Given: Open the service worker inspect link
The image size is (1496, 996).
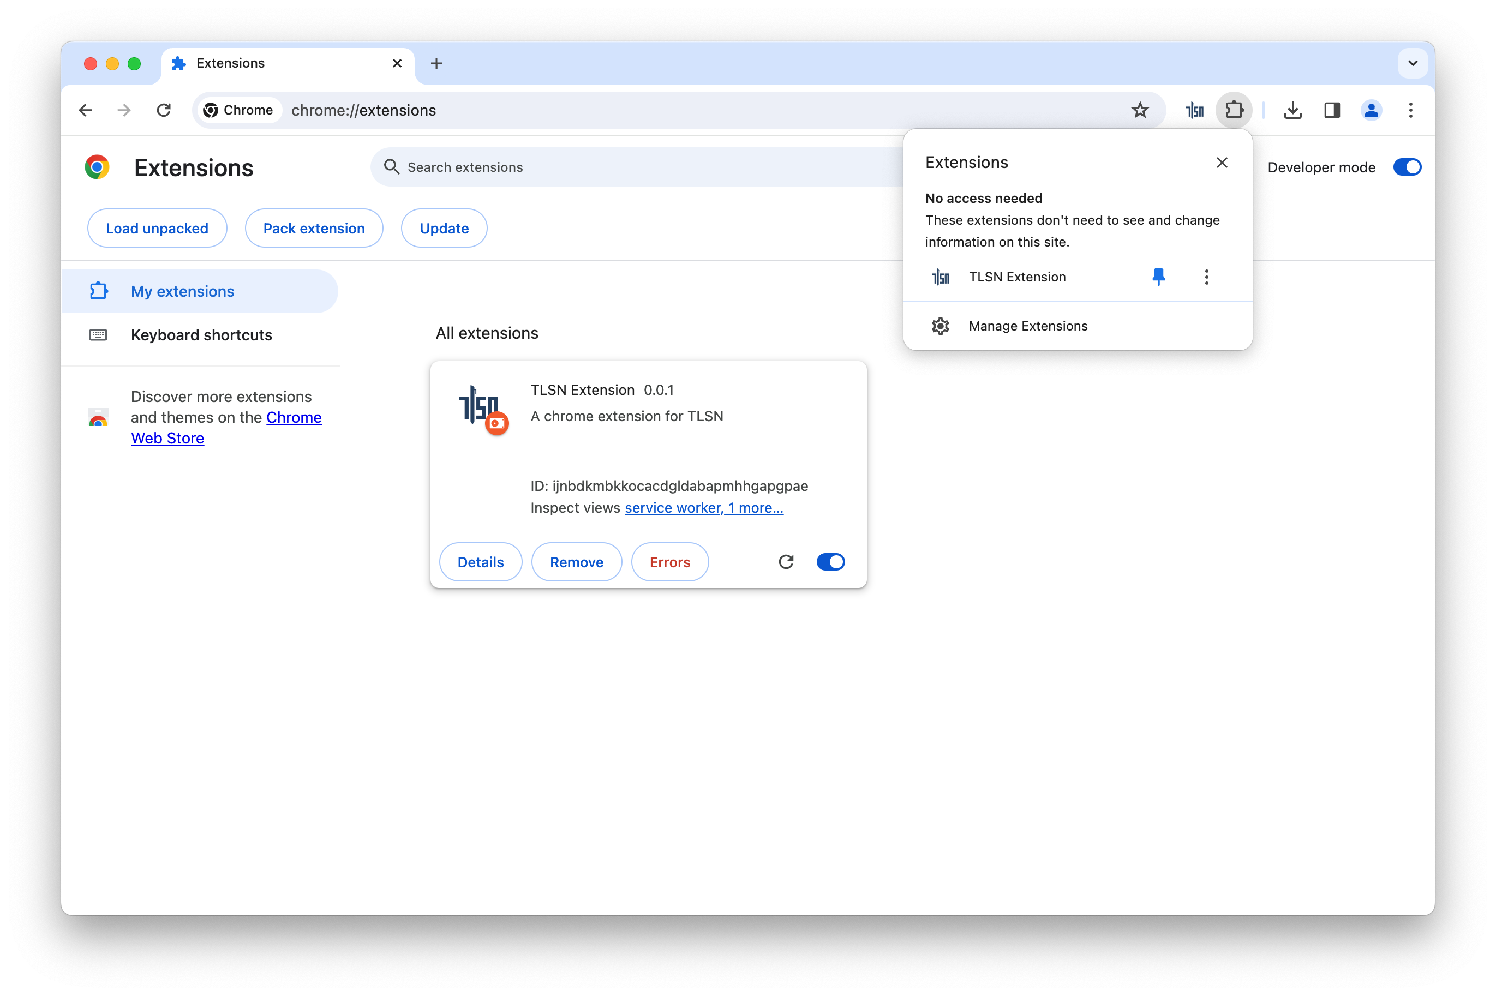Looking at the screenshot, I should (x=673, y=507).
